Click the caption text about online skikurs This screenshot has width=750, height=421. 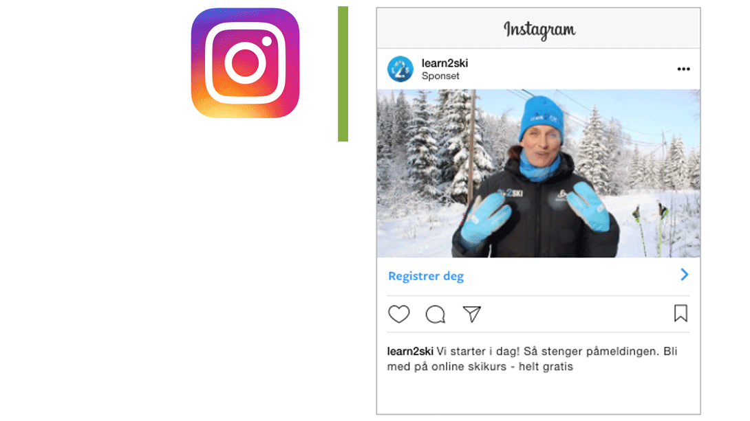click(532, 359)
